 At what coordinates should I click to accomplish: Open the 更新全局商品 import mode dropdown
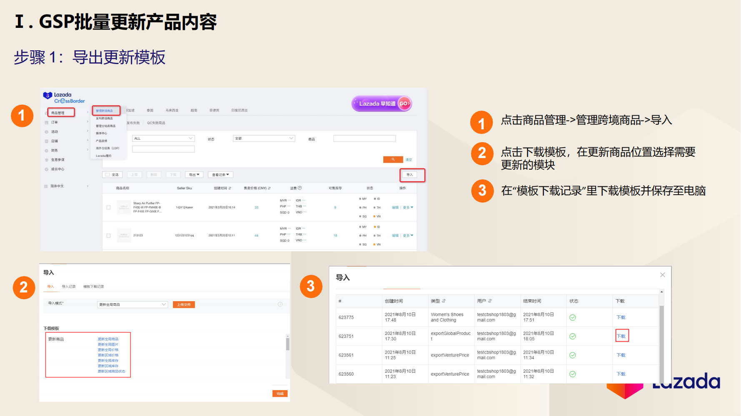pyautogui.click(x=132, y=304)
